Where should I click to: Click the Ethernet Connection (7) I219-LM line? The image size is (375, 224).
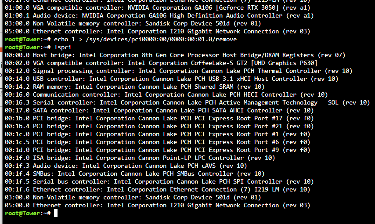157,189
